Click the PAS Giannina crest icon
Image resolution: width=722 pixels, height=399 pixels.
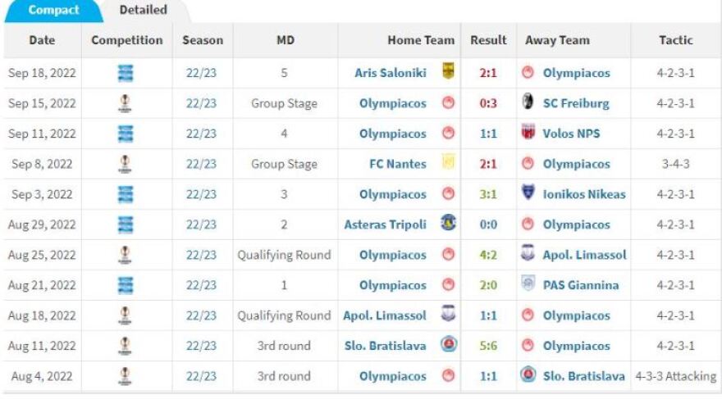[528, 285]
